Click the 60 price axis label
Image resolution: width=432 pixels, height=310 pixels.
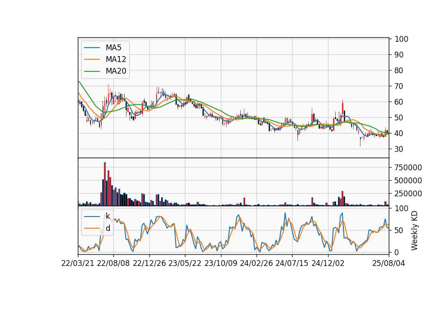coord(399,102)
